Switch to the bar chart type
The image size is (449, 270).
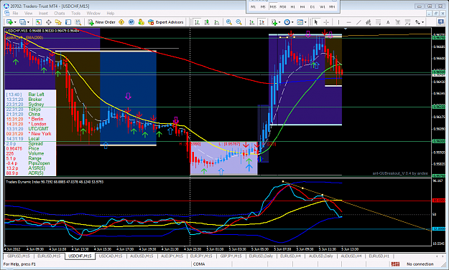coord(197,22)
